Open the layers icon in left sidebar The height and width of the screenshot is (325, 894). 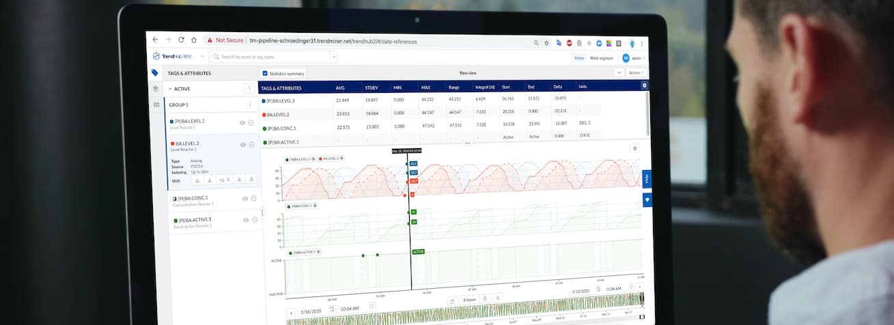pyautogui.click(x=156, y=89)
